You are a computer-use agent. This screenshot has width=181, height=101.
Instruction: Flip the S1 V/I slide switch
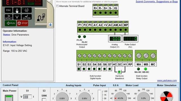tap(27, 97)
